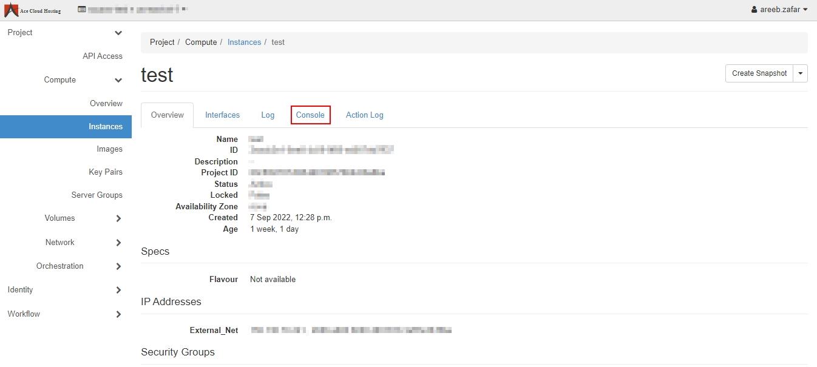817x367 pixels.
Task: Click the Ace Cloud Hosting logo
Action: pos(33,10)
